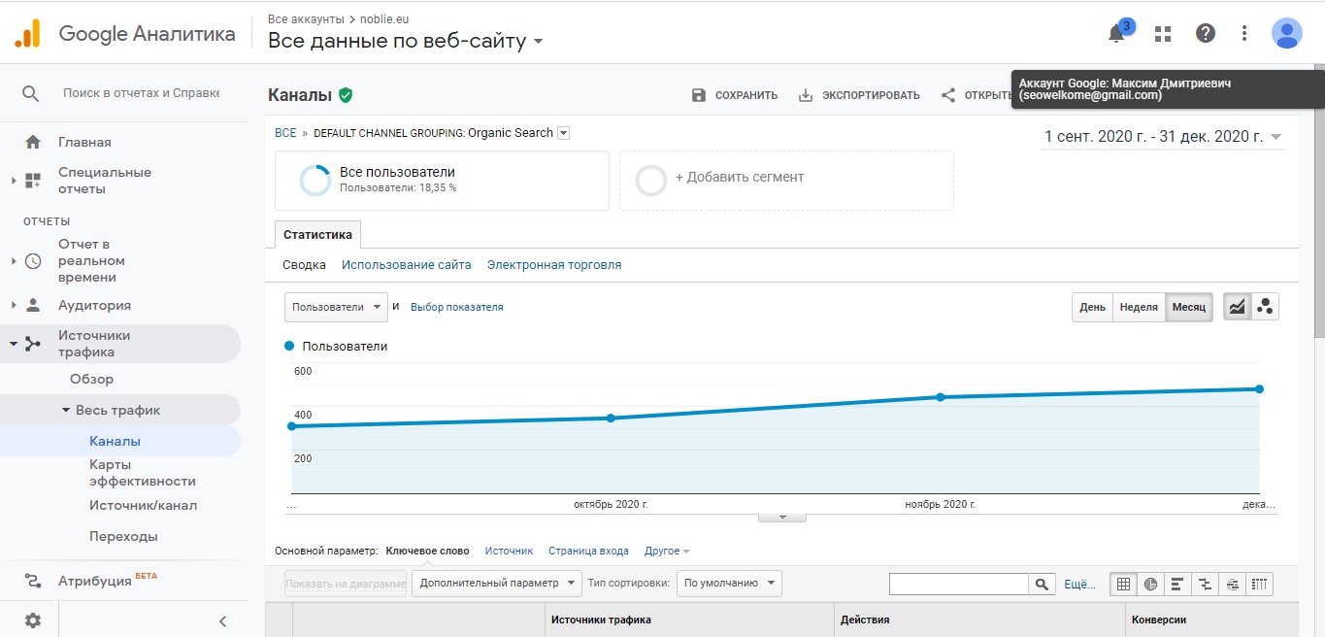Screen dimensions: 1325x637
Task: Set chart granularity to Месяц
Action: [x=1189, y=307]
